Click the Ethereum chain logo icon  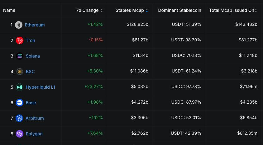pos(19,25)
